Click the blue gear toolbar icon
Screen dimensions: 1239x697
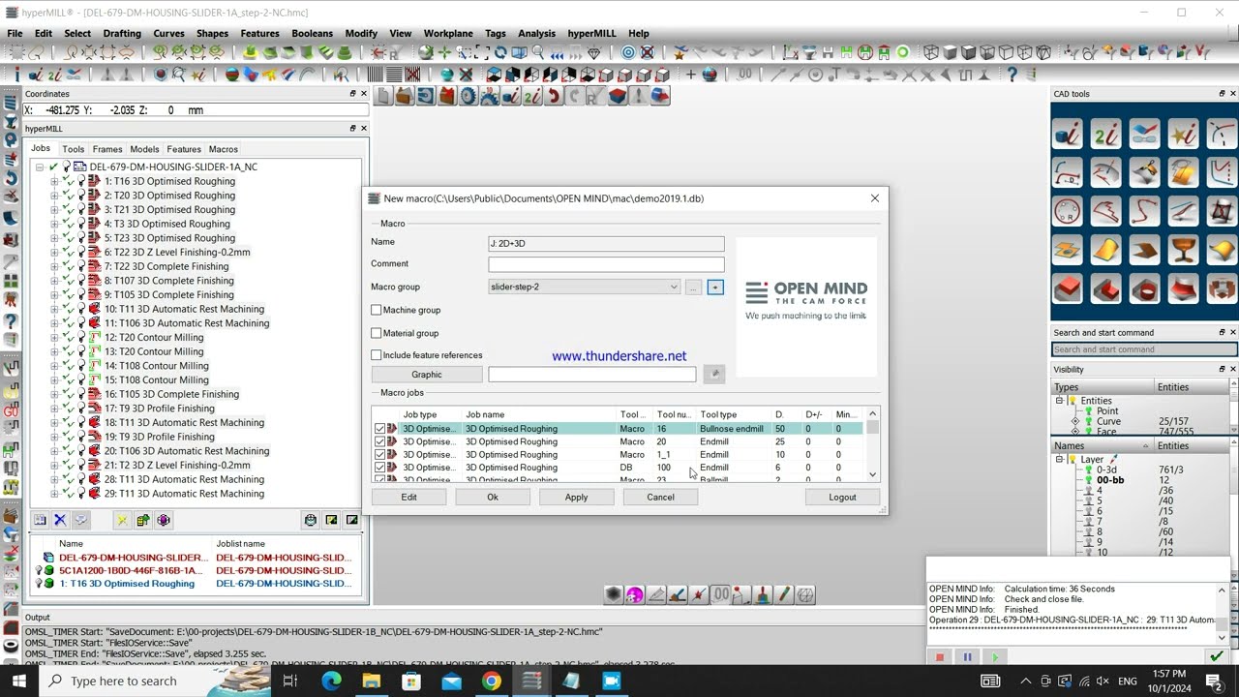468,96
